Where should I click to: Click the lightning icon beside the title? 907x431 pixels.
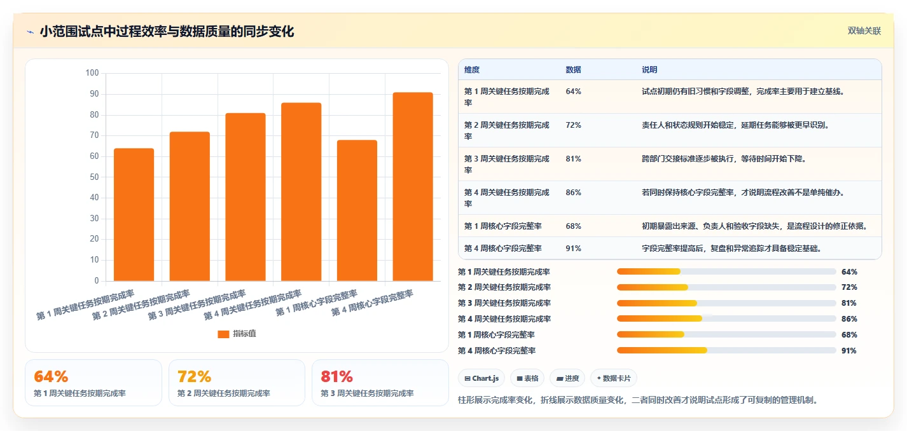point(30,31)
